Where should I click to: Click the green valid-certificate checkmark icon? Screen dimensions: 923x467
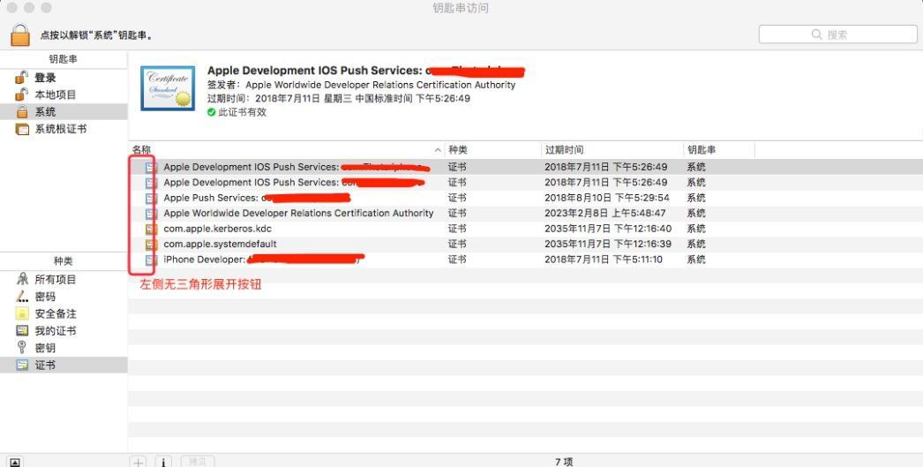click(211, 112)
